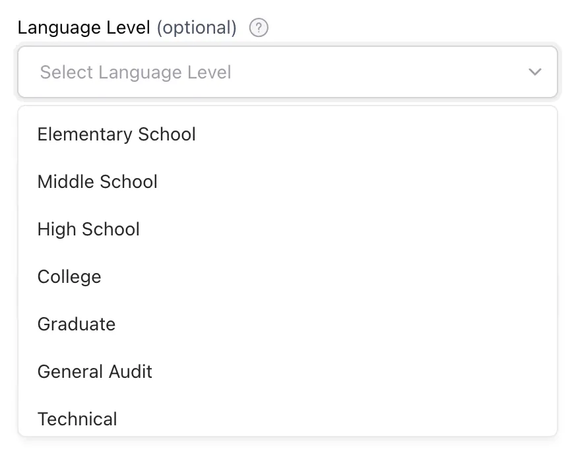Choose Middle School from the list

(x=98, y=182)
